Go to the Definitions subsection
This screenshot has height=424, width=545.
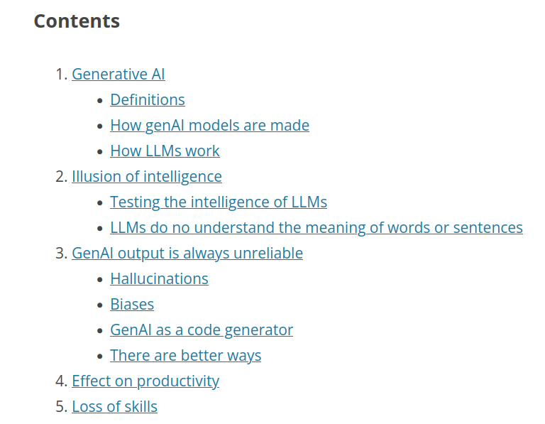coord(147,99)
